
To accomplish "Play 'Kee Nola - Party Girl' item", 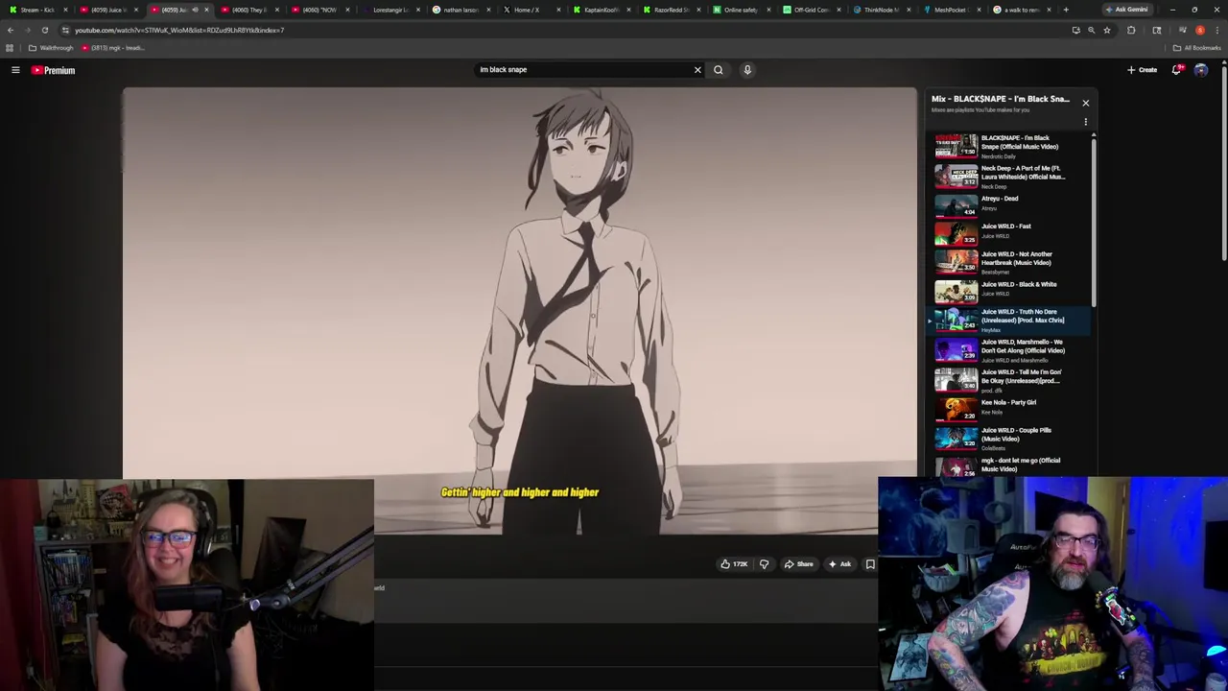I will 1009,409.
